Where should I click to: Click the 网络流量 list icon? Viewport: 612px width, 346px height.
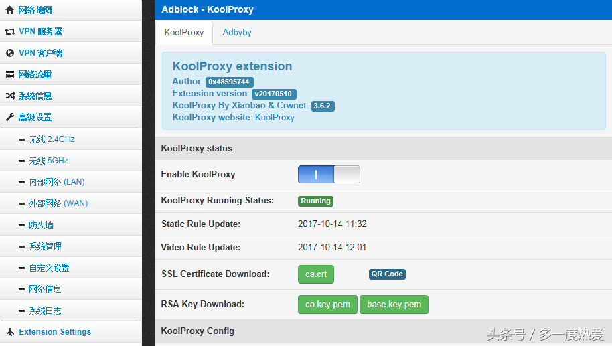click(x=10, y=74)
